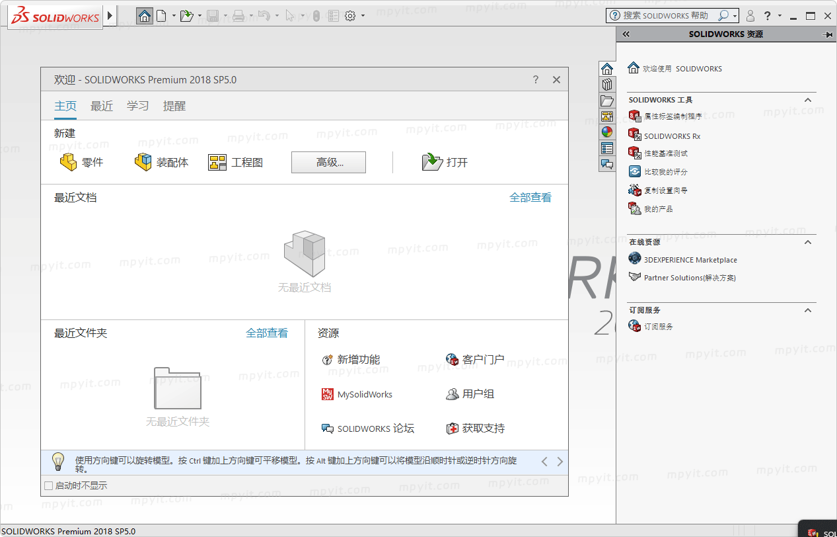
Task: Open the View Palette tab in the task pane
Action: coord(607,116)
